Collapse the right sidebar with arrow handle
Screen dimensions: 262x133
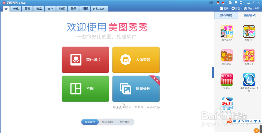213,72
